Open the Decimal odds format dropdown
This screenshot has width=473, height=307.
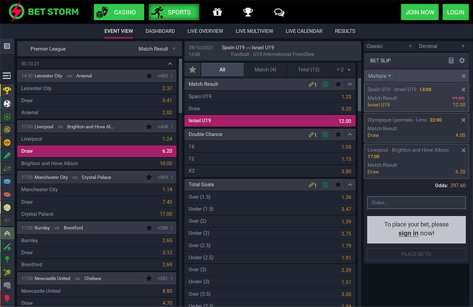pyautogui.click(x=442, y=46)
